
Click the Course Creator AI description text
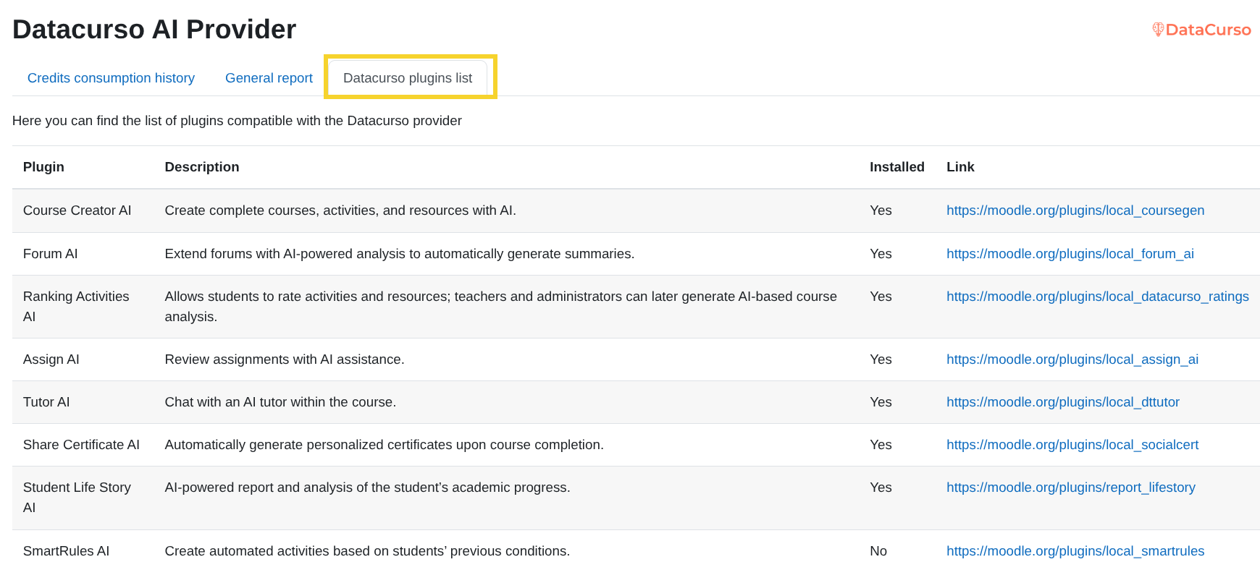coord(340,210)
